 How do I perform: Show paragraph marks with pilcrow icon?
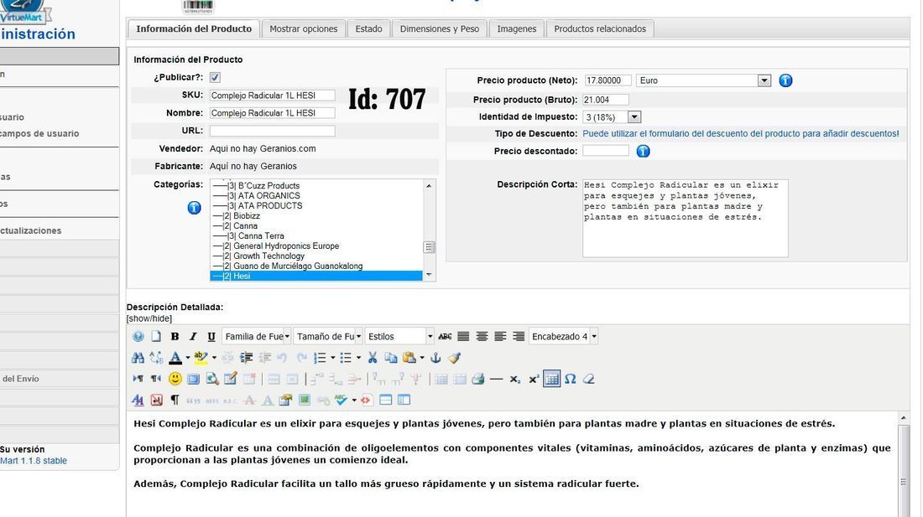coord(175,400)
